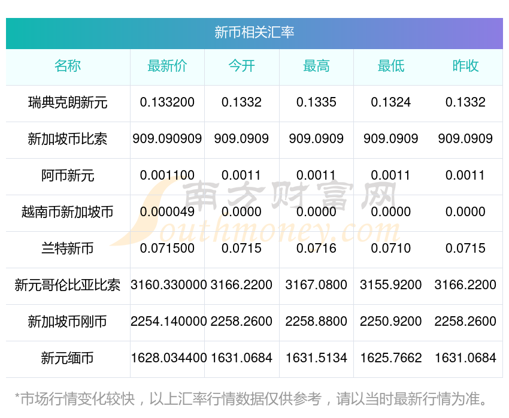Click the 最低 value 3155.9200

(x=391, y=285)
